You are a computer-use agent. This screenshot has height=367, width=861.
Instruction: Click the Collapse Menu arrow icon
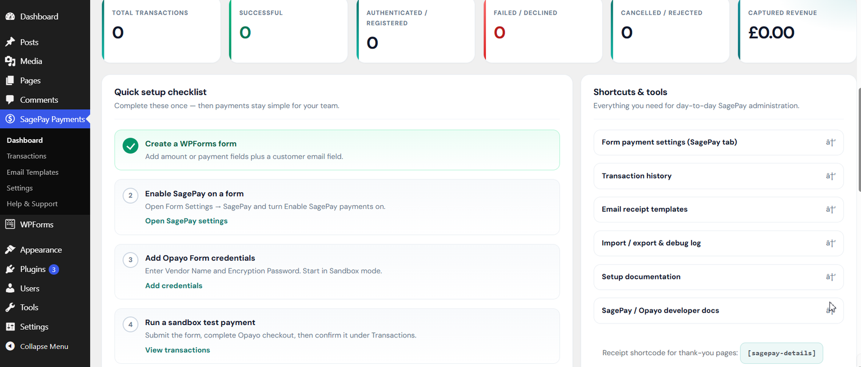coord(10,346)
